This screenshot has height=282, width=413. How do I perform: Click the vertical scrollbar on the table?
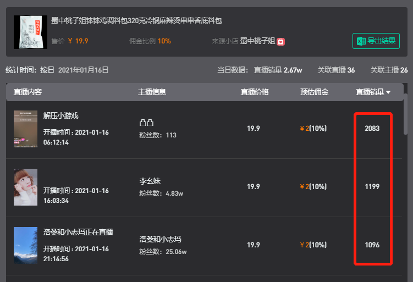405,114
